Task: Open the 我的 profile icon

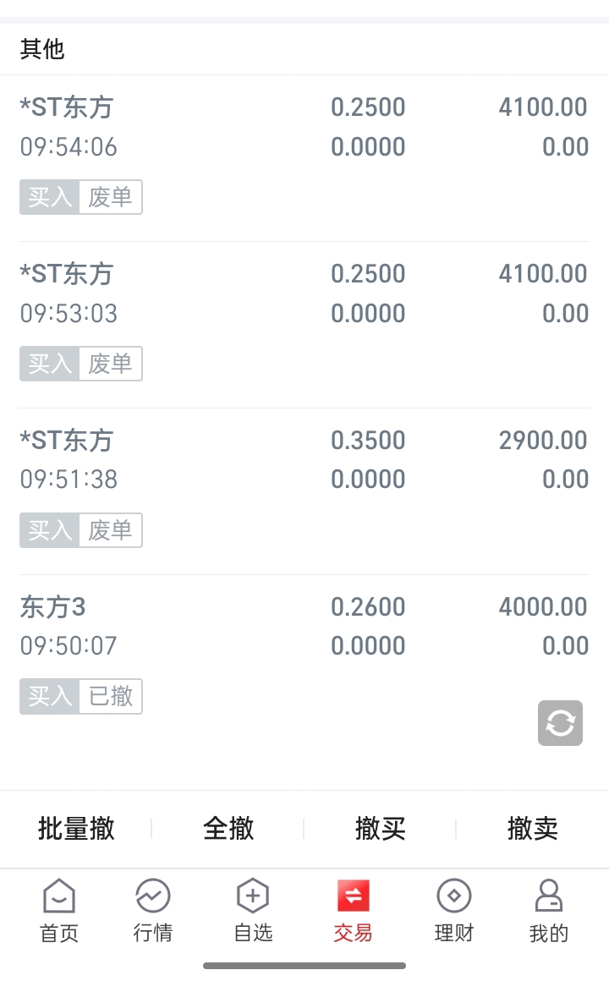Action: pos(549,896)
